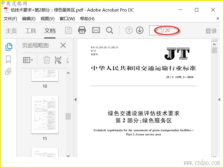
Task: Open the 视图(V) menu
Action: point(48,19)
